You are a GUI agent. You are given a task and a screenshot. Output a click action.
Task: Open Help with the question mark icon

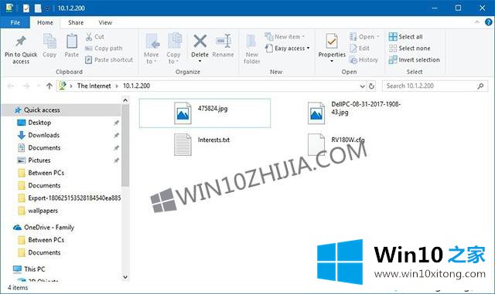(x=488, y=22)
